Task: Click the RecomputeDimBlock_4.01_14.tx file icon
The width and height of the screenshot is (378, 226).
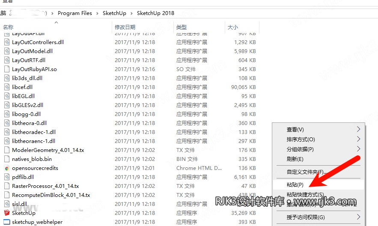Action: pyautogui.click(x=7, y=195)
